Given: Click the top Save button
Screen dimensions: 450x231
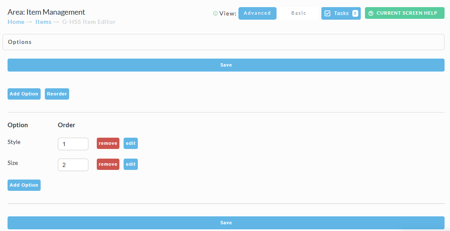Looking at the screenshot, I should [226, 65].
